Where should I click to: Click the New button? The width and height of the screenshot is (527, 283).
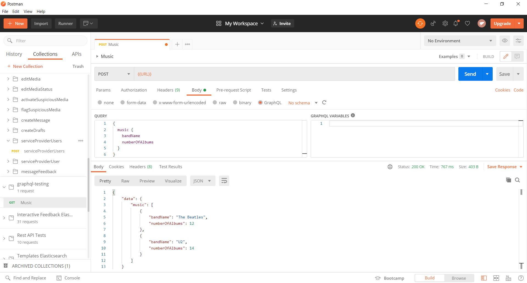[x=16, y=23]
